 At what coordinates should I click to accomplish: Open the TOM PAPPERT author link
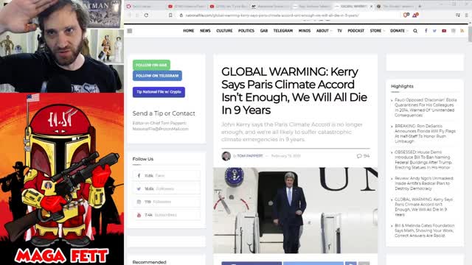click(249, 156)
